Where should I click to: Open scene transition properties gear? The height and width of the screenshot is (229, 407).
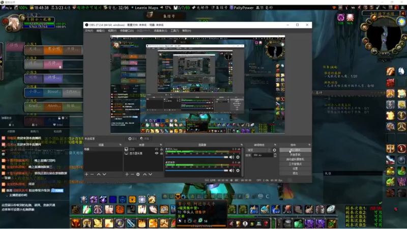click(x=274, y=150)
